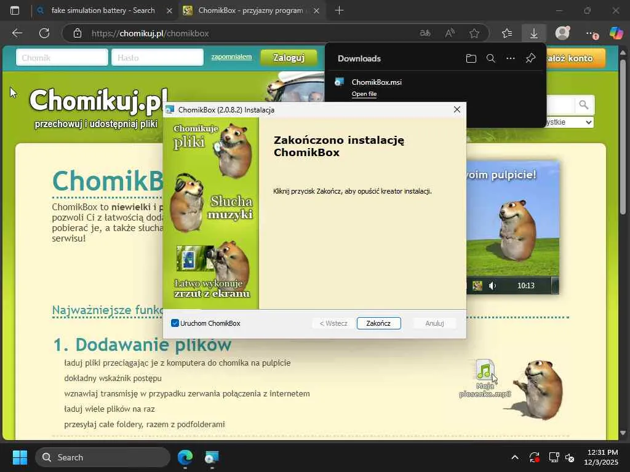The image size is (630, 472).
Task: Click the muted volume tray icon
Action: click(x=570, y=457)
